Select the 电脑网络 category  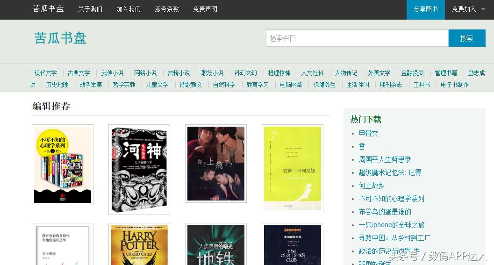291,85
